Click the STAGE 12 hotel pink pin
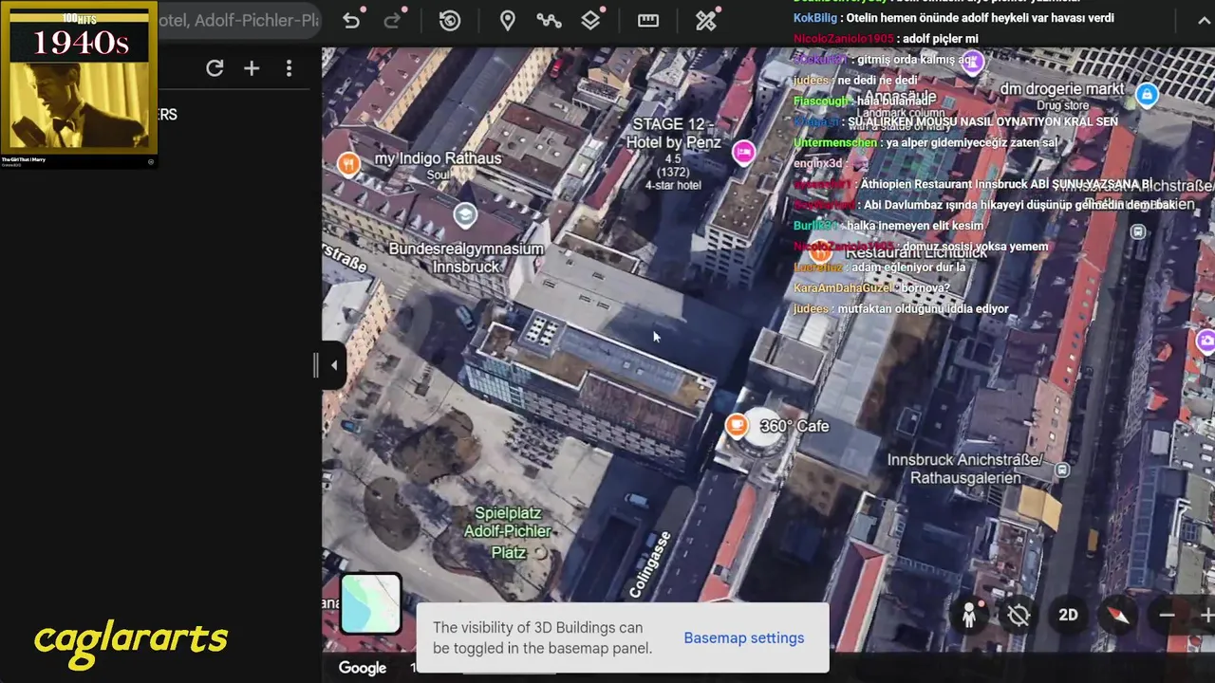 pyautogui.click(x=743, y=152)
